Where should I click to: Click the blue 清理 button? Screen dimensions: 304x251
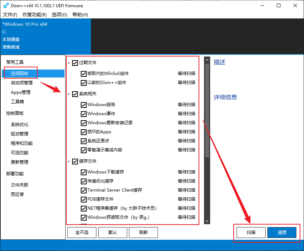(282, 232)
